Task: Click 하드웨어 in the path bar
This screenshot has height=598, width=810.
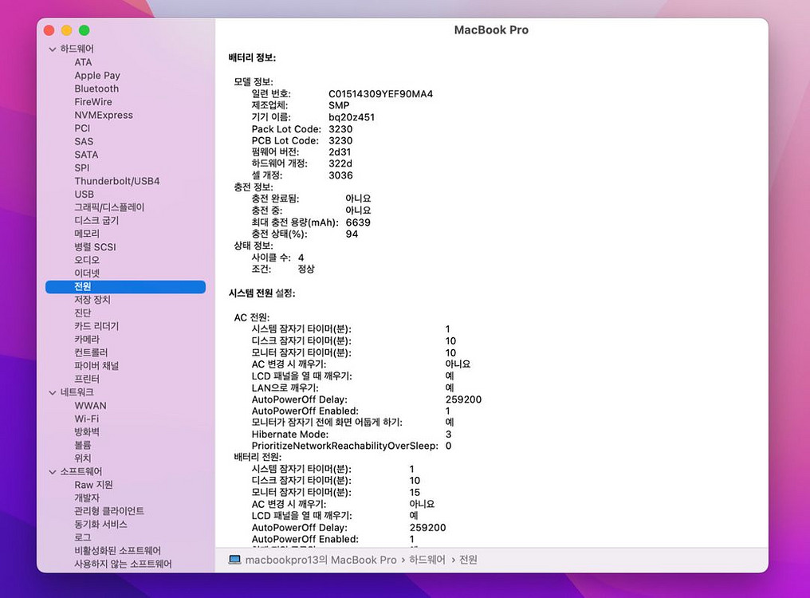Action: pyautogui.click(x=427, y=560)
